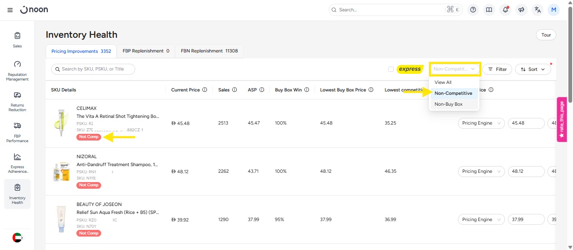Open Pricing Engine dropdown for CELIMAX

pyautogui.click(x=481, y=123)
